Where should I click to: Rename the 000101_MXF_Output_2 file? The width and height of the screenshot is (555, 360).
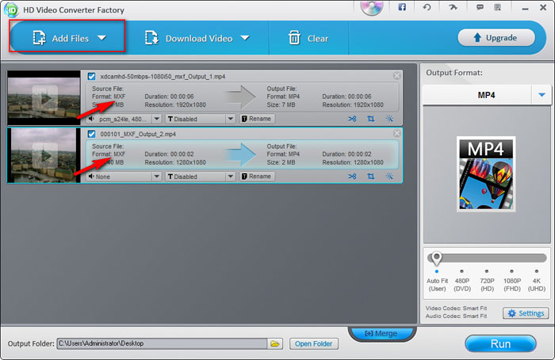point(257,176)
